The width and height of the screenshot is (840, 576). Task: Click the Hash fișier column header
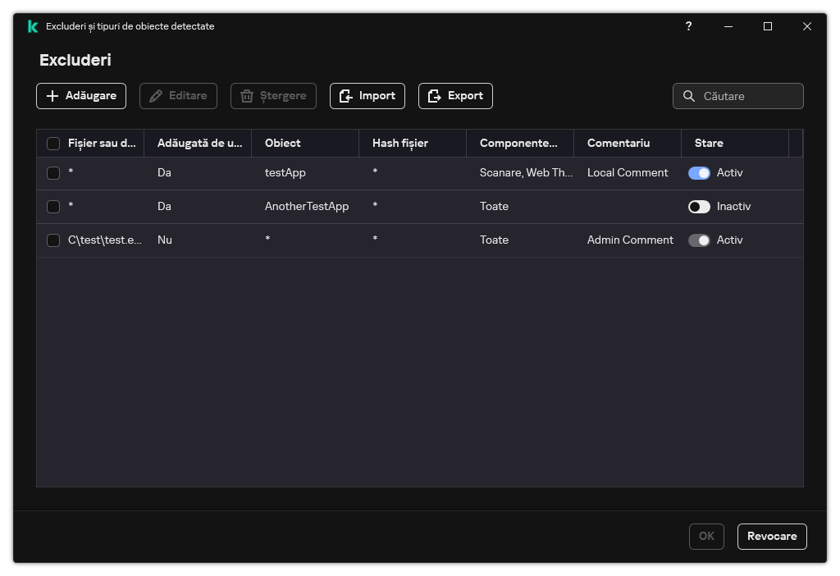400,144
